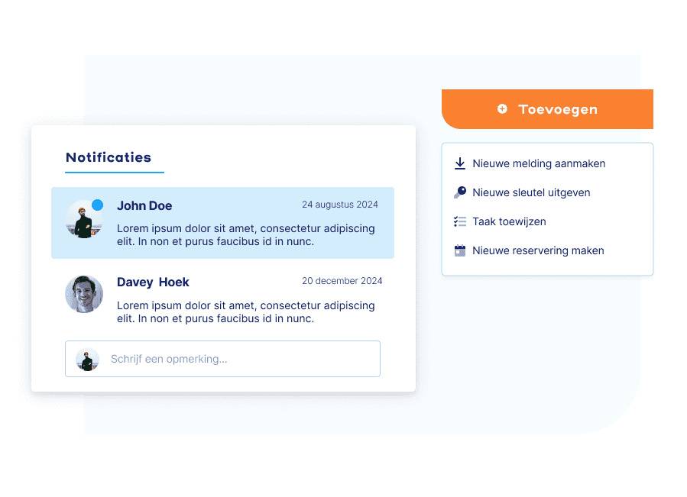Click the blue unread dot on John Doe

point(98,205)
